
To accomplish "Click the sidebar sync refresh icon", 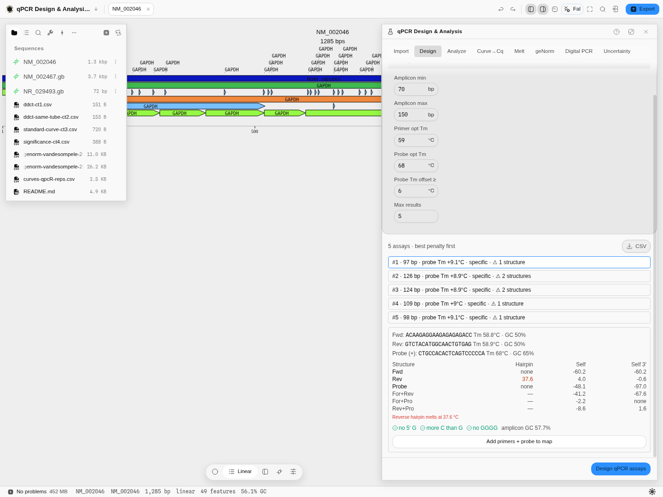I will point(118,33).
